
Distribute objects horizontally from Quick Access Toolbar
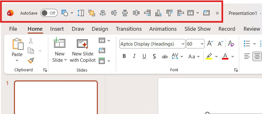pyautogui.click(x=136, y=13)
